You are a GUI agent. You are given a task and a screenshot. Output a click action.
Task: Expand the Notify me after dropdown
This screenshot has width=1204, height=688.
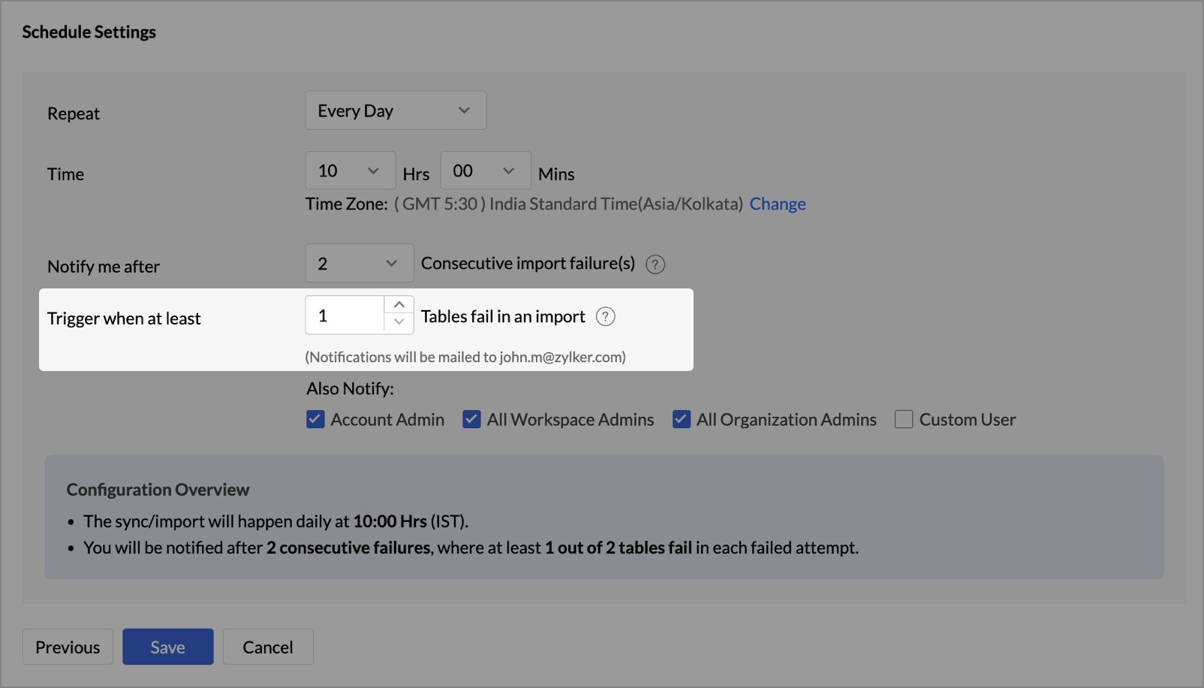click(359, 264)
